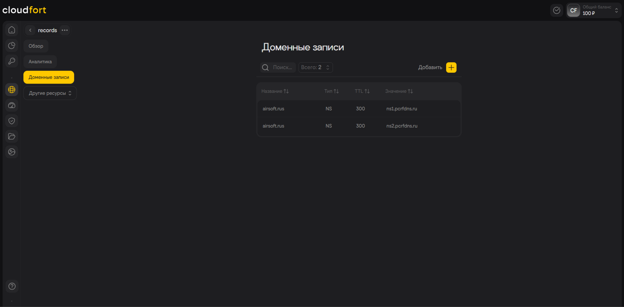This screenshot has width=624, height=307.
Task: Open the folder storage sidebar icon
Action: [12, 136]
